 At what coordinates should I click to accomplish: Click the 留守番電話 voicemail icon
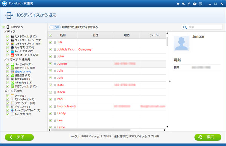[x=12, y=79]
